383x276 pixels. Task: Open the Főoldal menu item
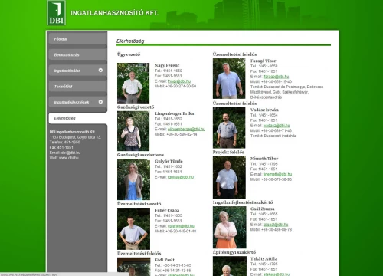click(x=77, y=39)
